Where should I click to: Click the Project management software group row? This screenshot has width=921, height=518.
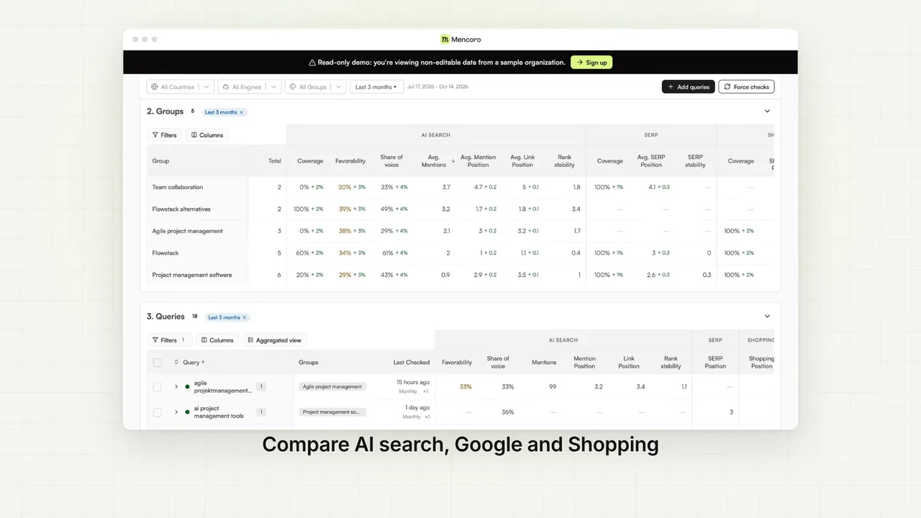(x=460, y=275)
